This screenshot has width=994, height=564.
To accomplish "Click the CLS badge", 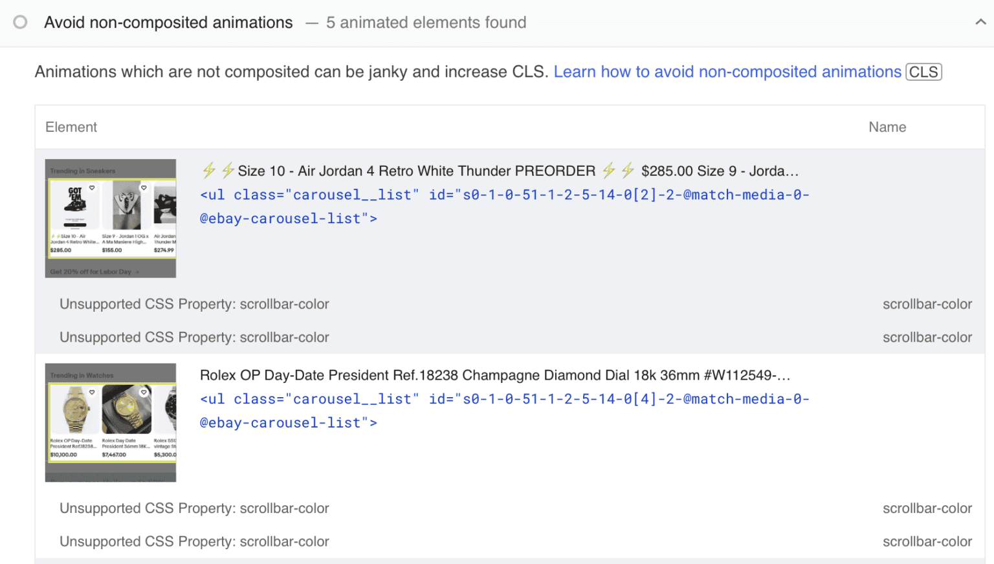I will pyautogui.click(x=923, y=72).
